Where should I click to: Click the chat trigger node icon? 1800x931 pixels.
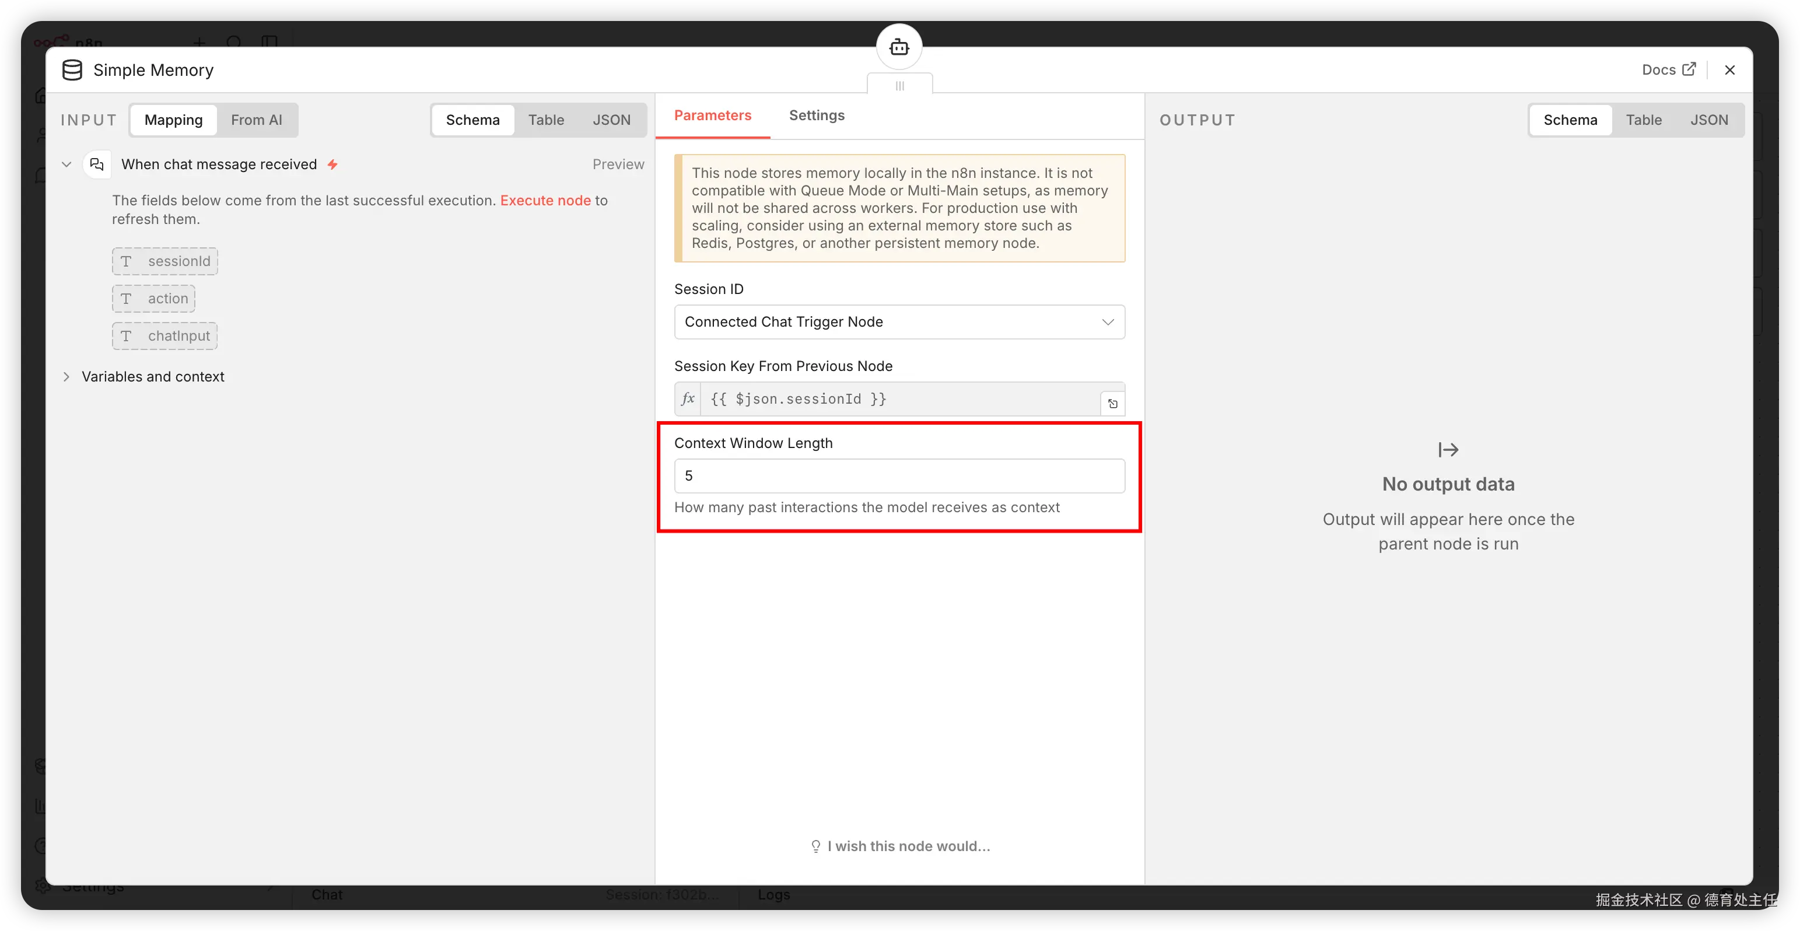coord(97,164)
